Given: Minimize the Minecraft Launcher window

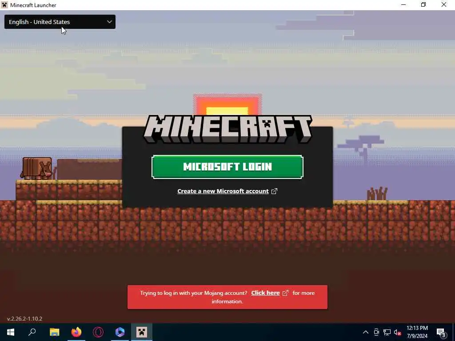Looking at the screenshot, I should pos(403,5).
